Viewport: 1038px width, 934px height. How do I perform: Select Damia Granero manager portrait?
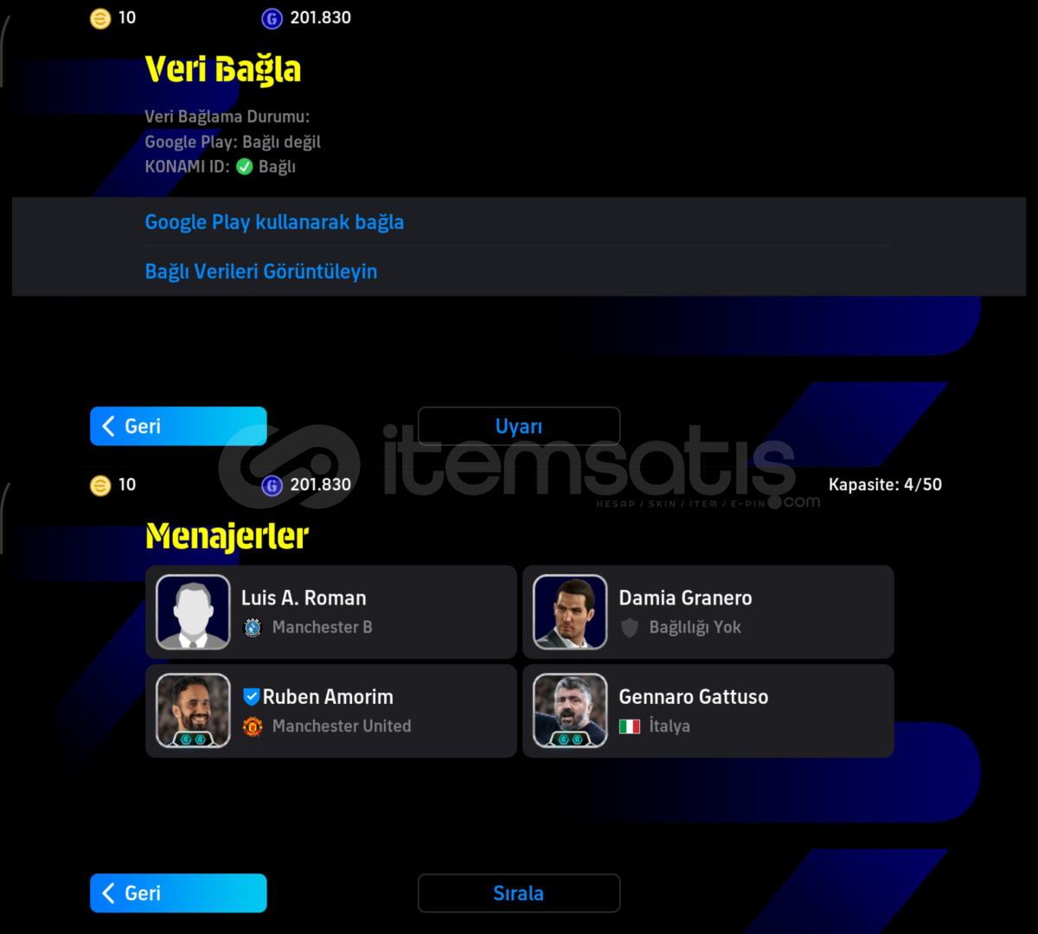point(570,612)
